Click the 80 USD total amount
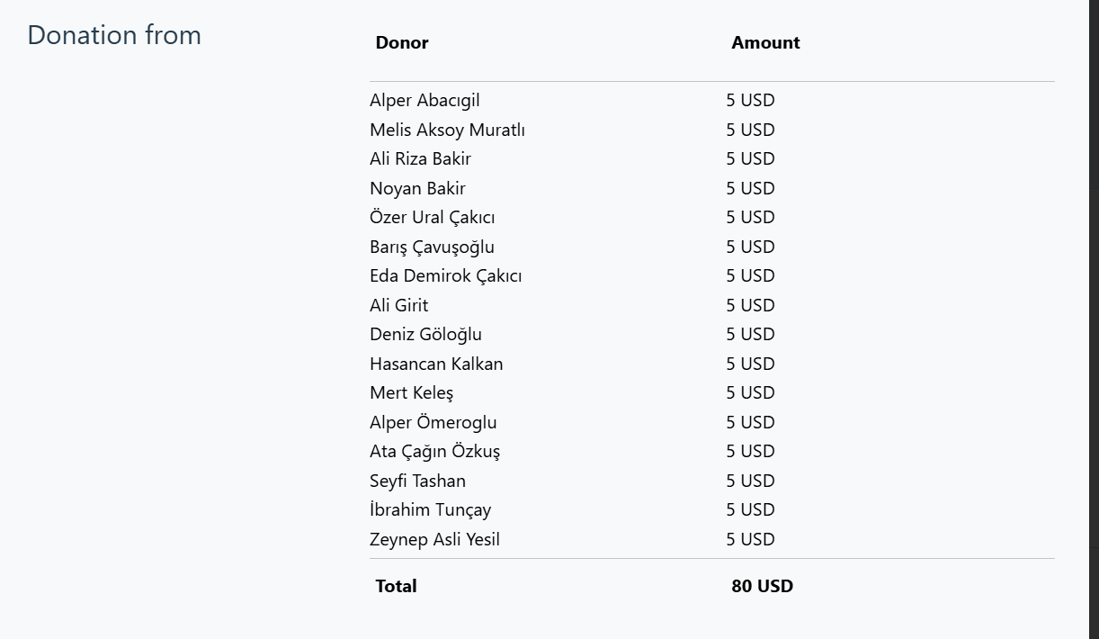 coord(762,586)
